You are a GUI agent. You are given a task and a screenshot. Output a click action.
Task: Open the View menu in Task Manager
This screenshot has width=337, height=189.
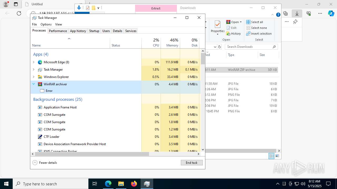click(58, 24)
